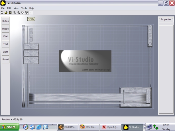
Task: Click the network computers tray icon
Action: [150, 127]
